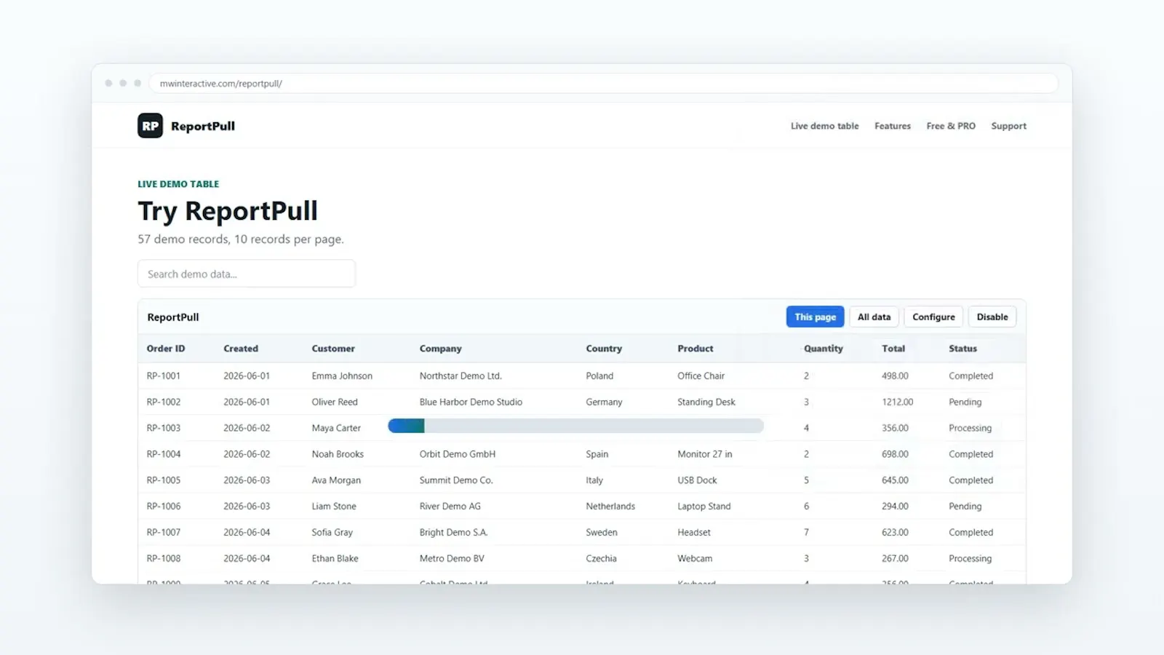Select order ID RP-1006 cell

(164, 507)
